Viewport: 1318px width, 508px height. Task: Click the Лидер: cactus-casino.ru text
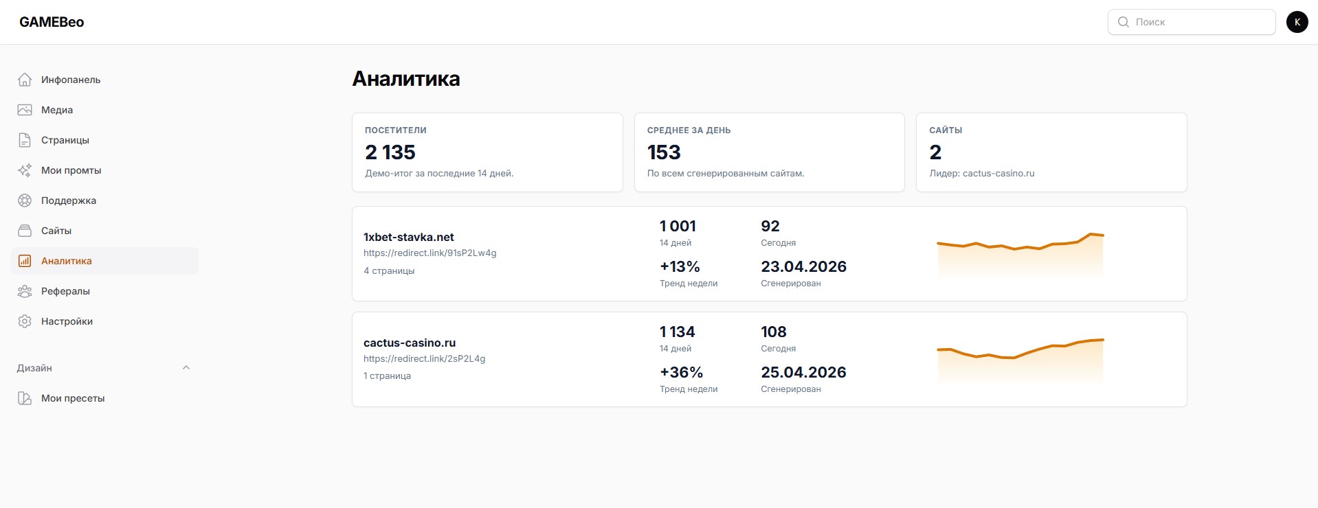point(982,173)
